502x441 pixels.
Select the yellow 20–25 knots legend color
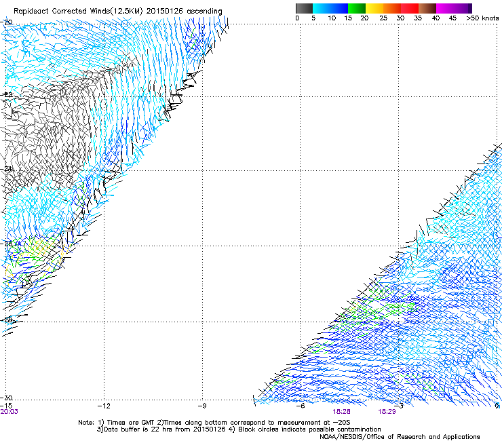point(374,8)
